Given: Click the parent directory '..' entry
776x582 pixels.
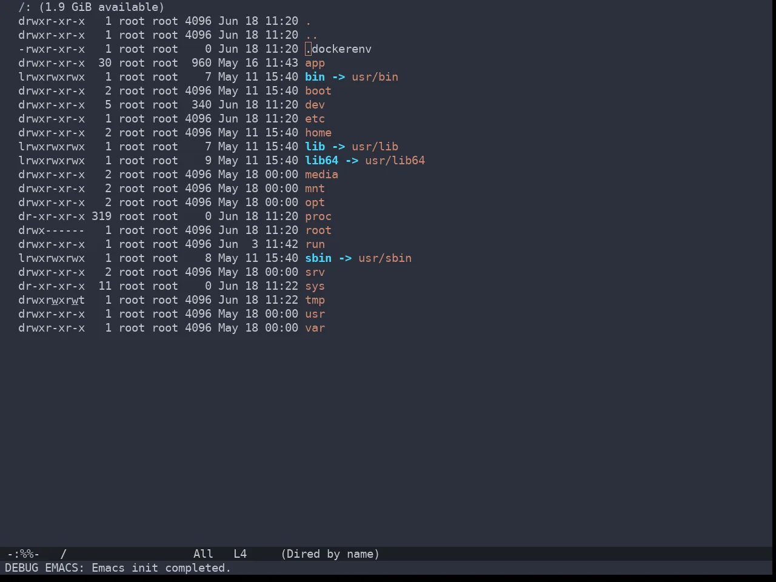Looking at the screenshot, I should (x=312, y=35).
